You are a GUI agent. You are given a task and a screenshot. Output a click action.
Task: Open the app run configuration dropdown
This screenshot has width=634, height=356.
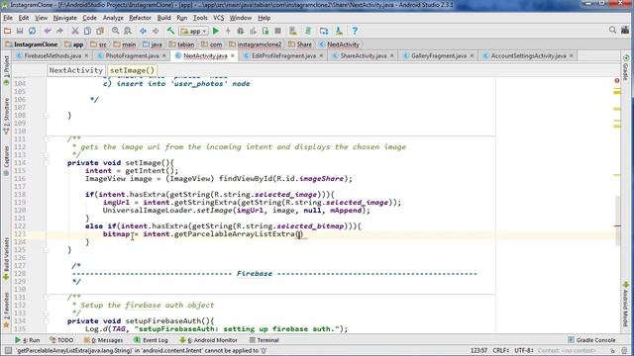click(x=194, y=31)
